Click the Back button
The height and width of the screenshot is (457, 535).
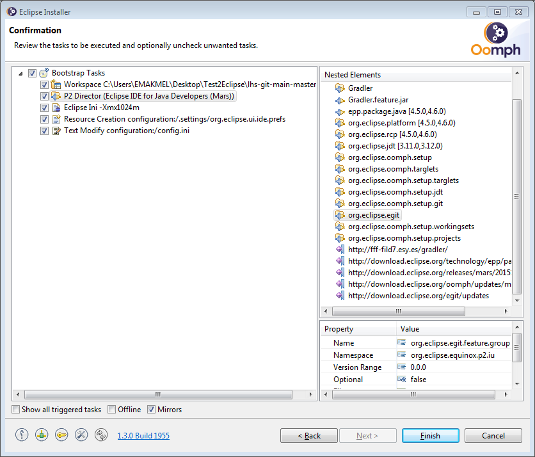tap(309, 435)
